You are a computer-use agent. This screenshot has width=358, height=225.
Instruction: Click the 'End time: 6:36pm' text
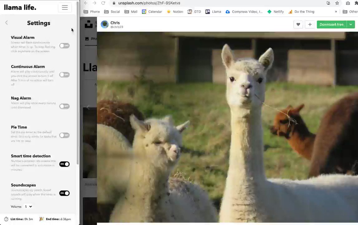pyautogui.click(x=58, y=219)
